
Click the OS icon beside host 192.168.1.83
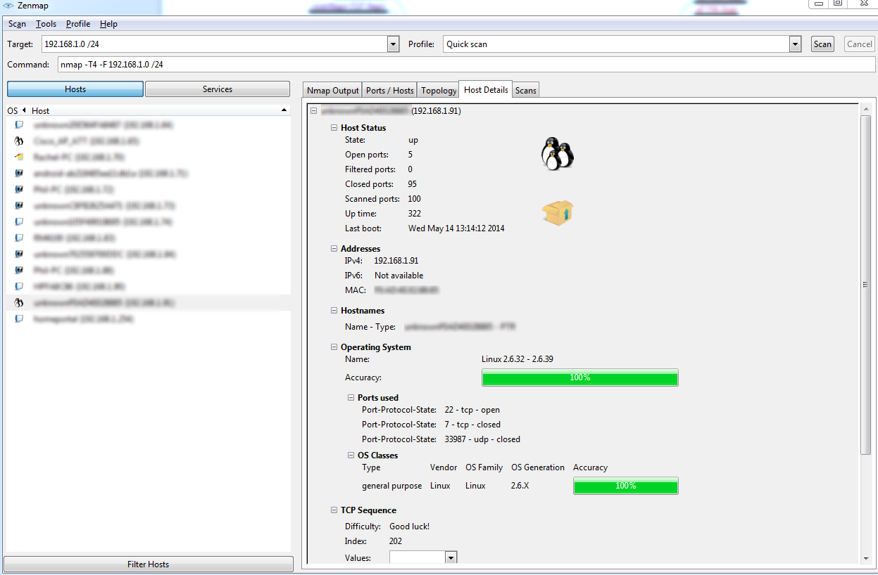pos(19,238)
